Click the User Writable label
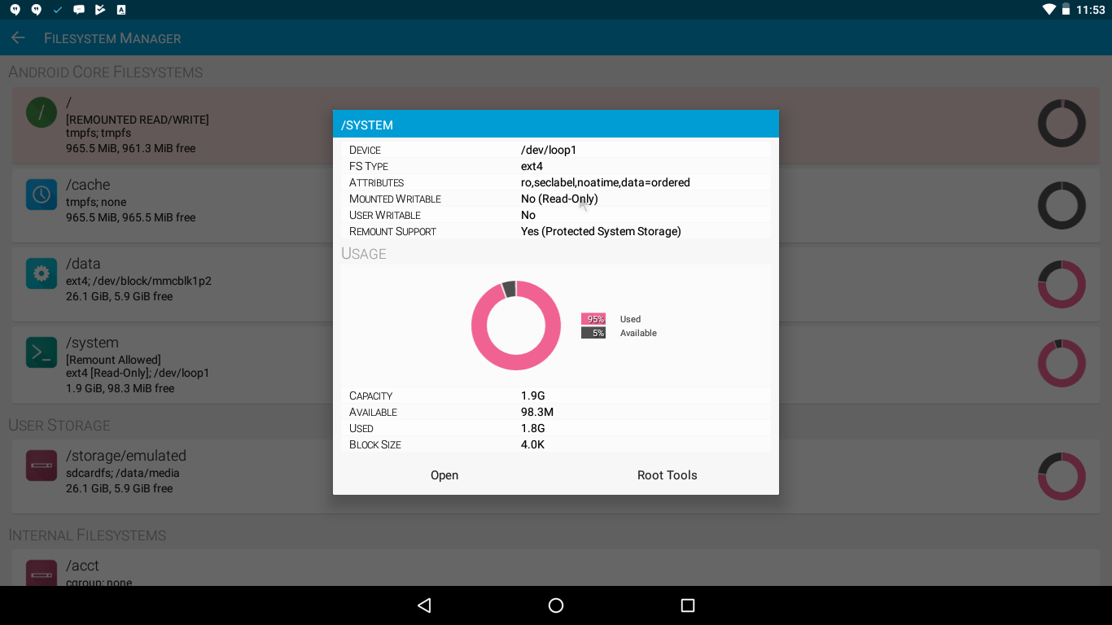 tap(385, 215)
